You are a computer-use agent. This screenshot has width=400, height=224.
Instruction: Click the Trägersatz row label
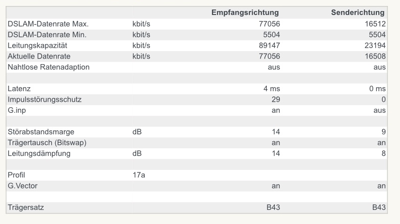point(25,207)
